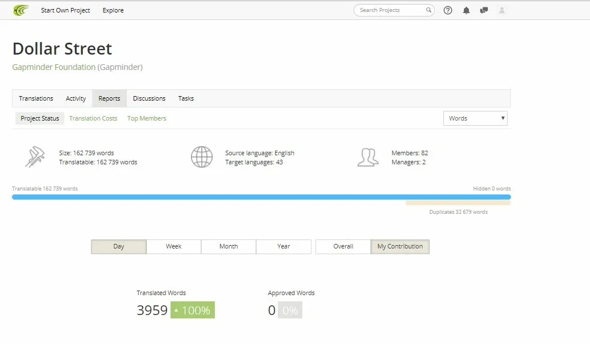Switch to My Contribution statistics
Image resolution: width=590 pixels, height=344 pixels.
click(x=400, y=247)
